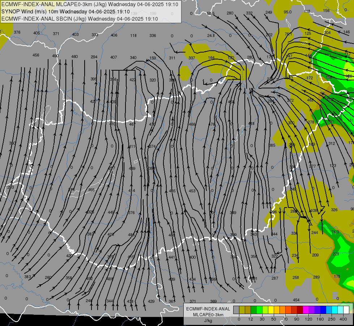Click the legend label 'ECMWF-INDEX-ANAL'
The image size is (354, 326).
click(x=208, y=309)
